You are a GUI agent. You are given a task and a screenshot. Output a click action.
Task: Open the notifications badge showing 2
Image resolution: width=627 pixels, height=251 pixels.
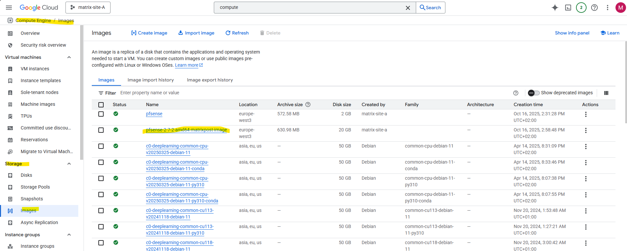(581, 8)
